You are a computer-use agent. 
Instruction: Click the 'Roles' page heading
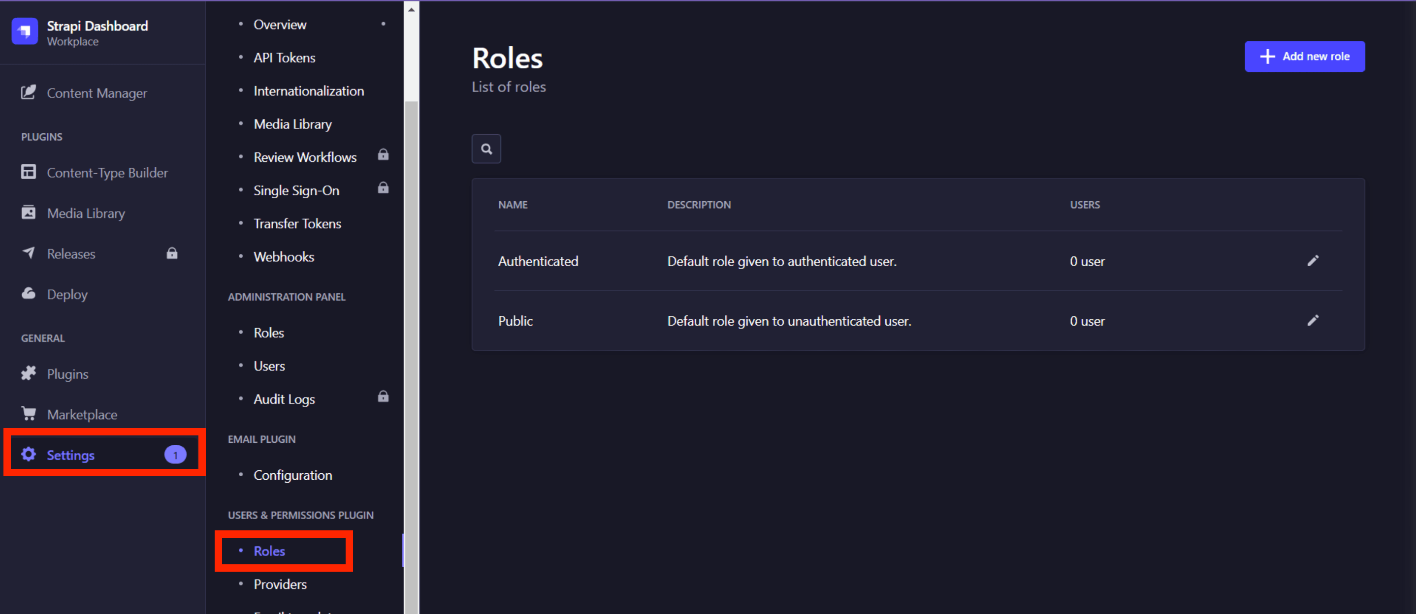click(507, 58)
